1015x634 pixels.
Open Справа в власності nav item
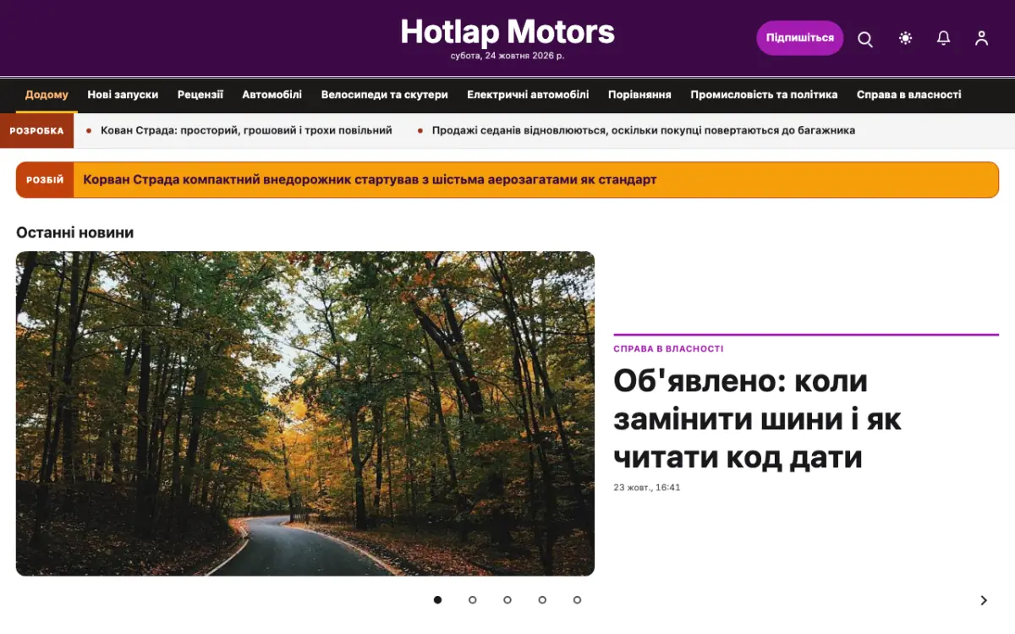[x=908, y=95]
